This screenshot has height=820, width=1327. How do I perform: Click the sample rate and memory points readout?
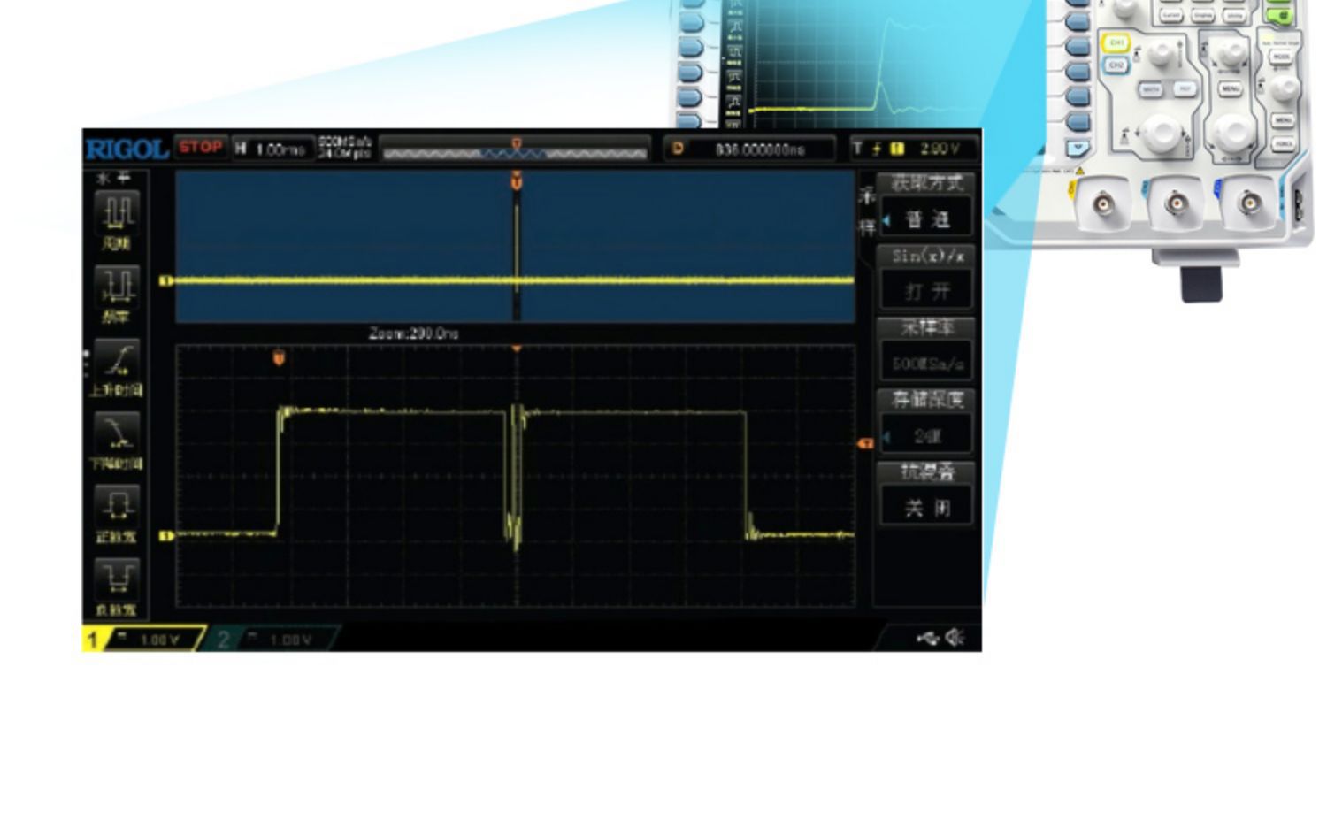[x=346, y=148]
